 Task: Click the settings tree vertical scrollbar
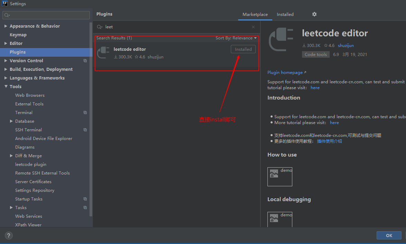click(x=91, y=119)
